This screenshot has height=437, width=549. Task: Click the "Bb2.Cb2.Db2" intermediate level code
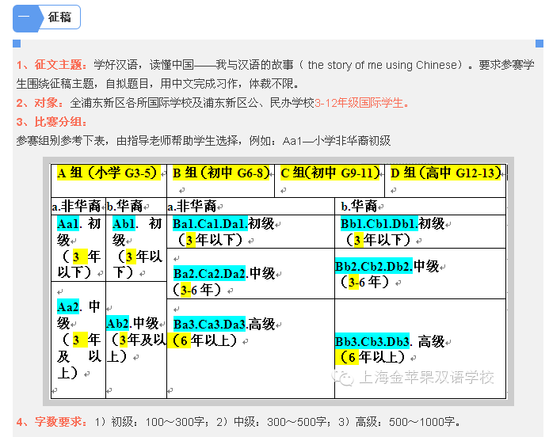pyautogui.click(x=373, y=266)
